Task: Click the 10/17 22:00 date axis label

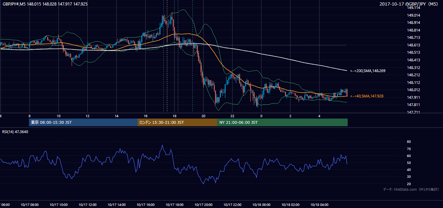Action: tap(233, 205)
